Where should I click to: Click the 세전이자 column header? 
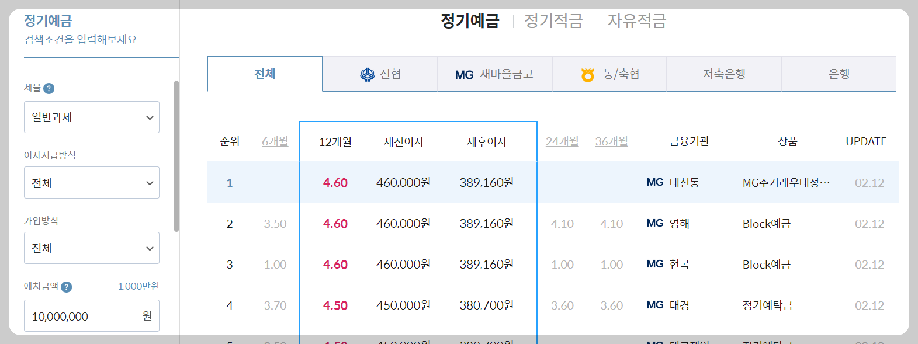pyautogui.click(x=404, y=142)
